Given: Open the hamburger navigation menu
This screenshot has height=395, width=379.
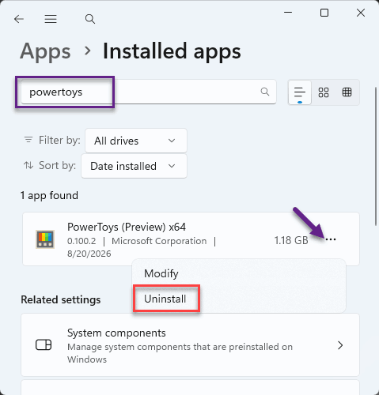Looking at the screenshot, I should [x=51, y=19].
